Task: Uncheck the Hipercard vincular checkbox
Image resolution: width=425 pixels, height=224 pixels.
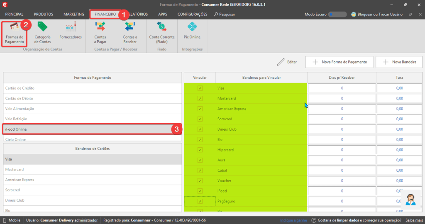Action: (200, 150)
